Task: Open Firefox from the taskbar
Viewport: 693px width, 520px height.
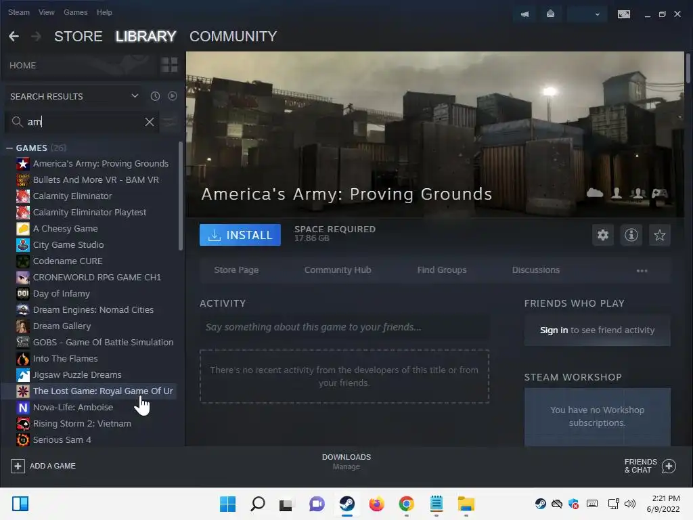Action: click(376, 504)
